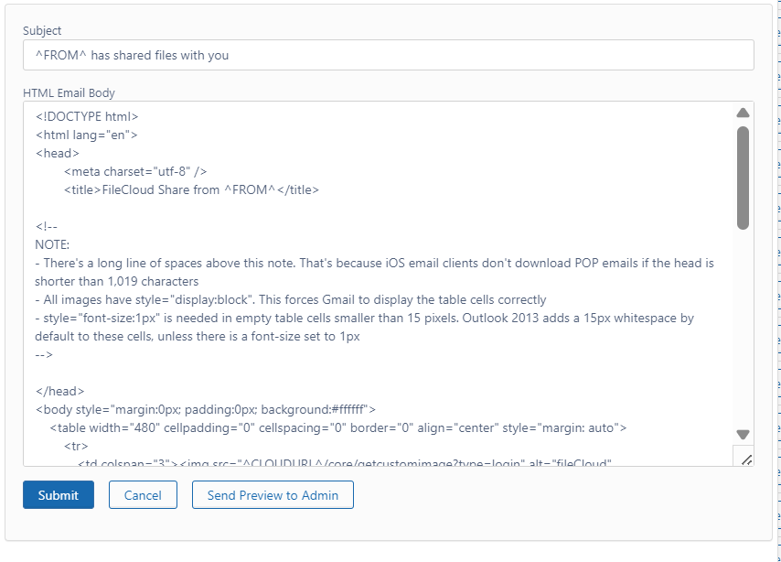Click the scrollbar track below the thumb
Image resolution: width=781 pixels, height=562 pixels.
tap(743, 330)
